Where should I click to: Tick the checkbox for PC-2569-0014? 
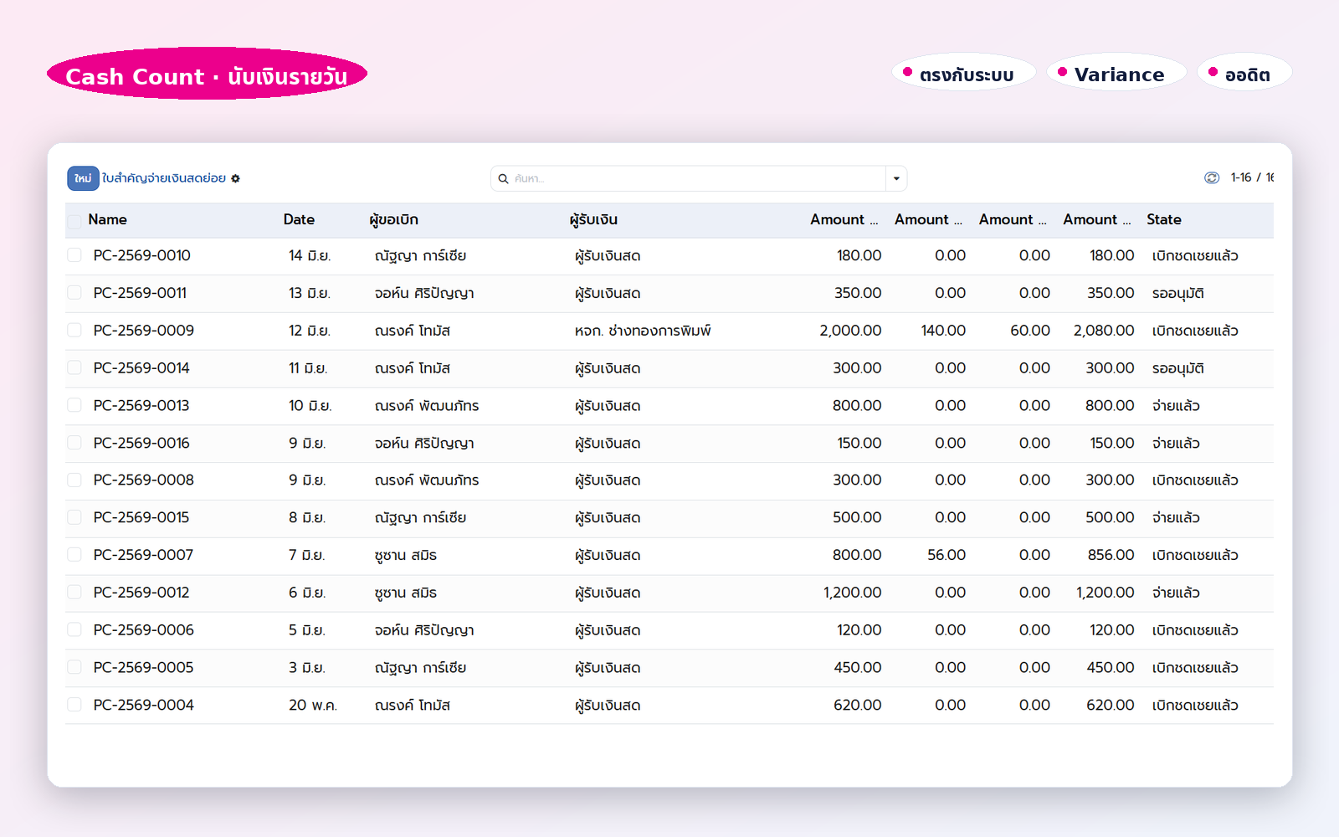[74, 367]
